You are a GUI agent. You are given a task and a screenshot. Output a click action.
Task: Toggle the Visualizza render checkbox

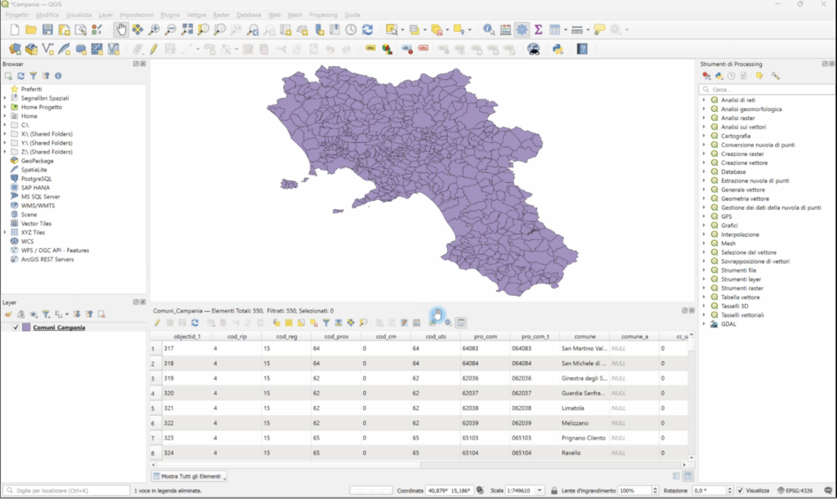740,491
